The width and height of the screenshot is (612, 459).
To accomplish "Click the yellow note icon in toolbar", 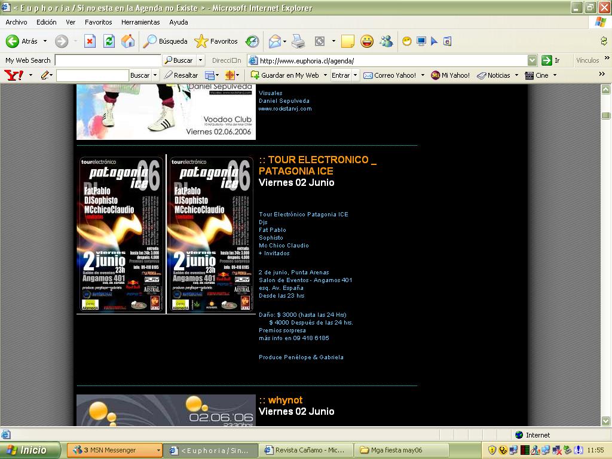I will point(347,41).
